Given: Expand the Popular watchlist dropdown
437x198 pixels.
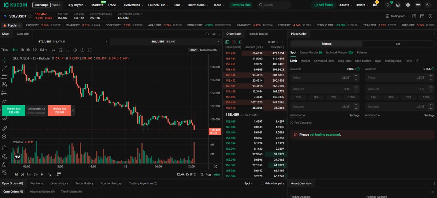Looking at the screenshot, I should (x=12, y=25).
